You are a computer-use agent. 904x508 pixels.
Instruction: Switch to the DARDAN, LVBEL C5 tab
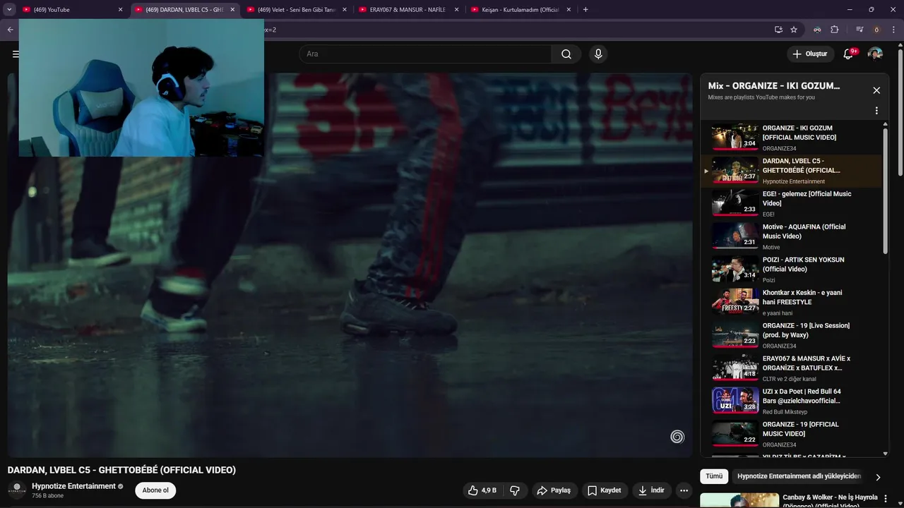tap(184, 10)
